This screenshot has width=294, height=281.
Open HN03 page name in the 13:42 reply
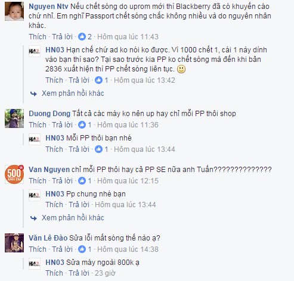click(x=55, y=50)
